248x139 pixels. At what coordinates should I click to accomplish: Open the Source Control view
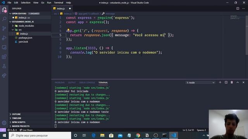(x=4, y=28)
